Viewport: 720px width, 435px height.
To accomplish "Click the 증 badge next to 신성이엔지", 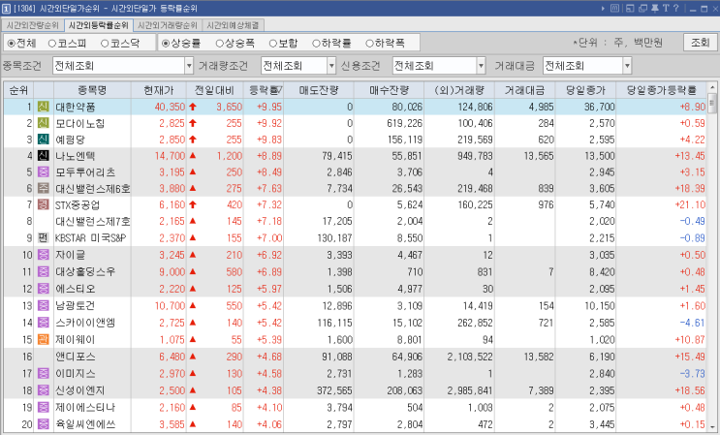I will coord(44,390).
